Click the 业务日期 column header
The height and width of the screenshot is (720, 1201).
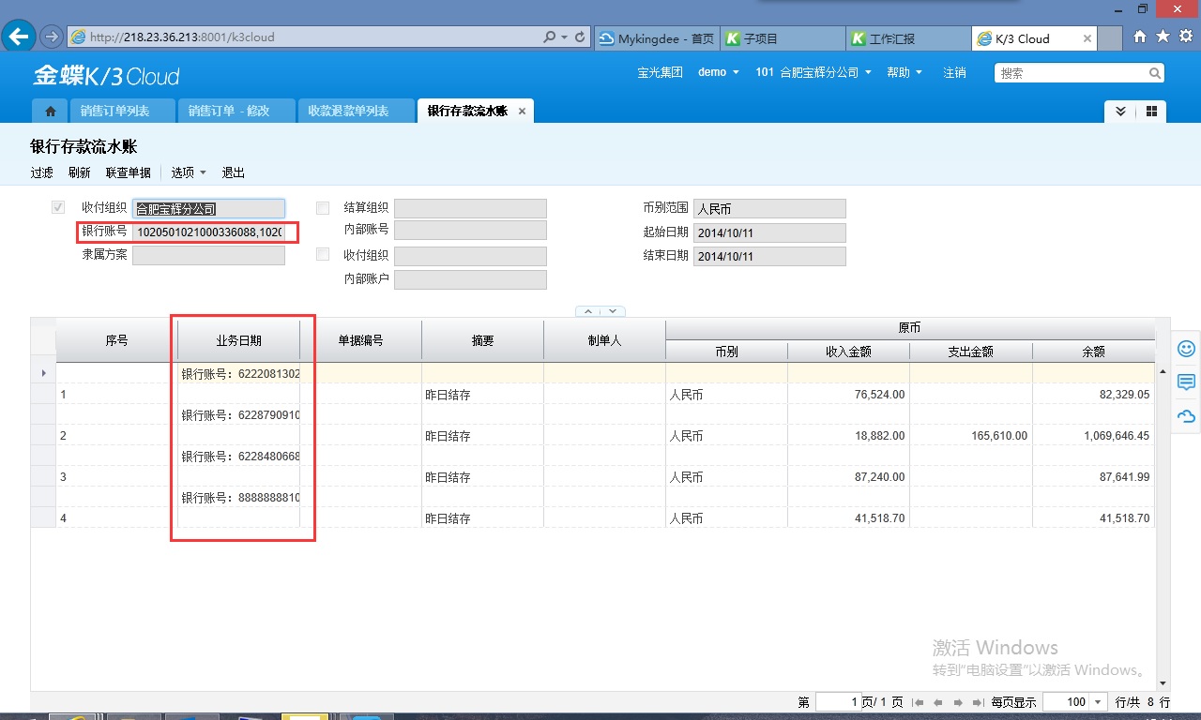pyautogui.click(x=238, y=341)
